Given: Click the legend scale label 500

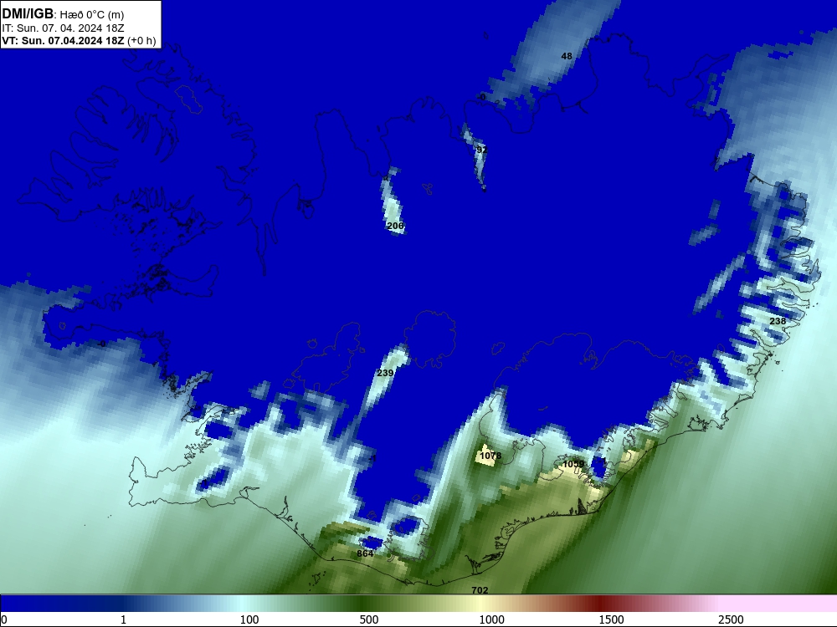Looking at the screenshot, I should point(369,619).
